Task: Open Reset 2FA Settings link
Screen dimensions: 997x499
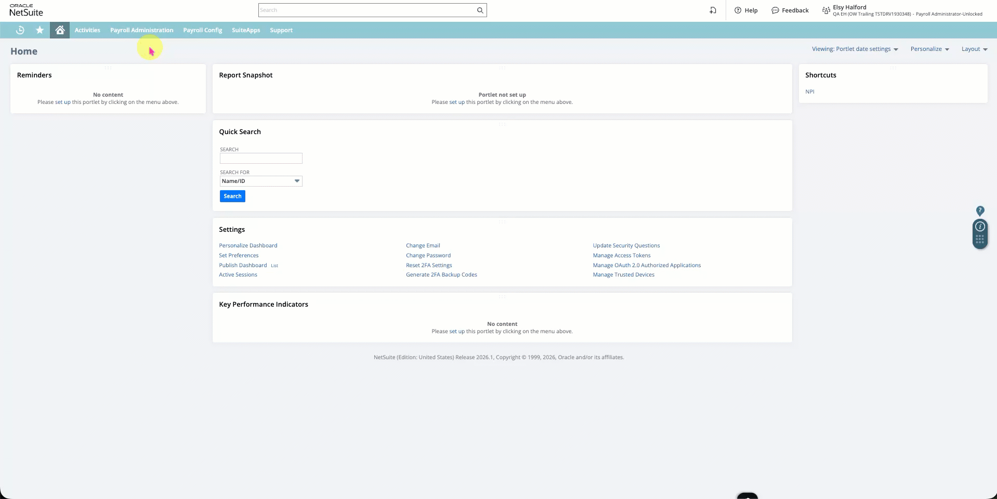Action: [x=429, y=265]
